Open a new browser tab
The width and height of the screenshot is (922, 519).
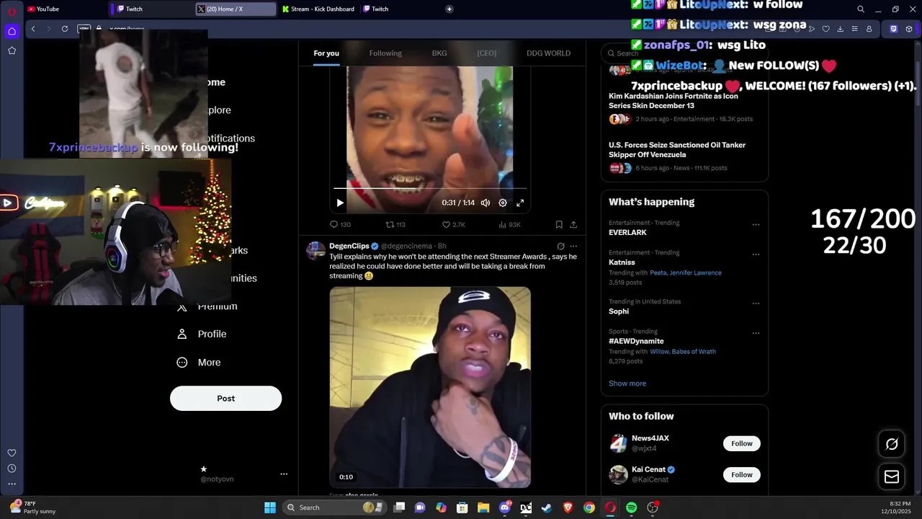pos(449,9)
